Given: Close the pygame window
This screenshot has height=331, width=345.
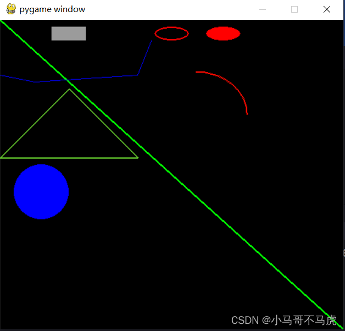Looking at the screenshot, I should (327, 9).
